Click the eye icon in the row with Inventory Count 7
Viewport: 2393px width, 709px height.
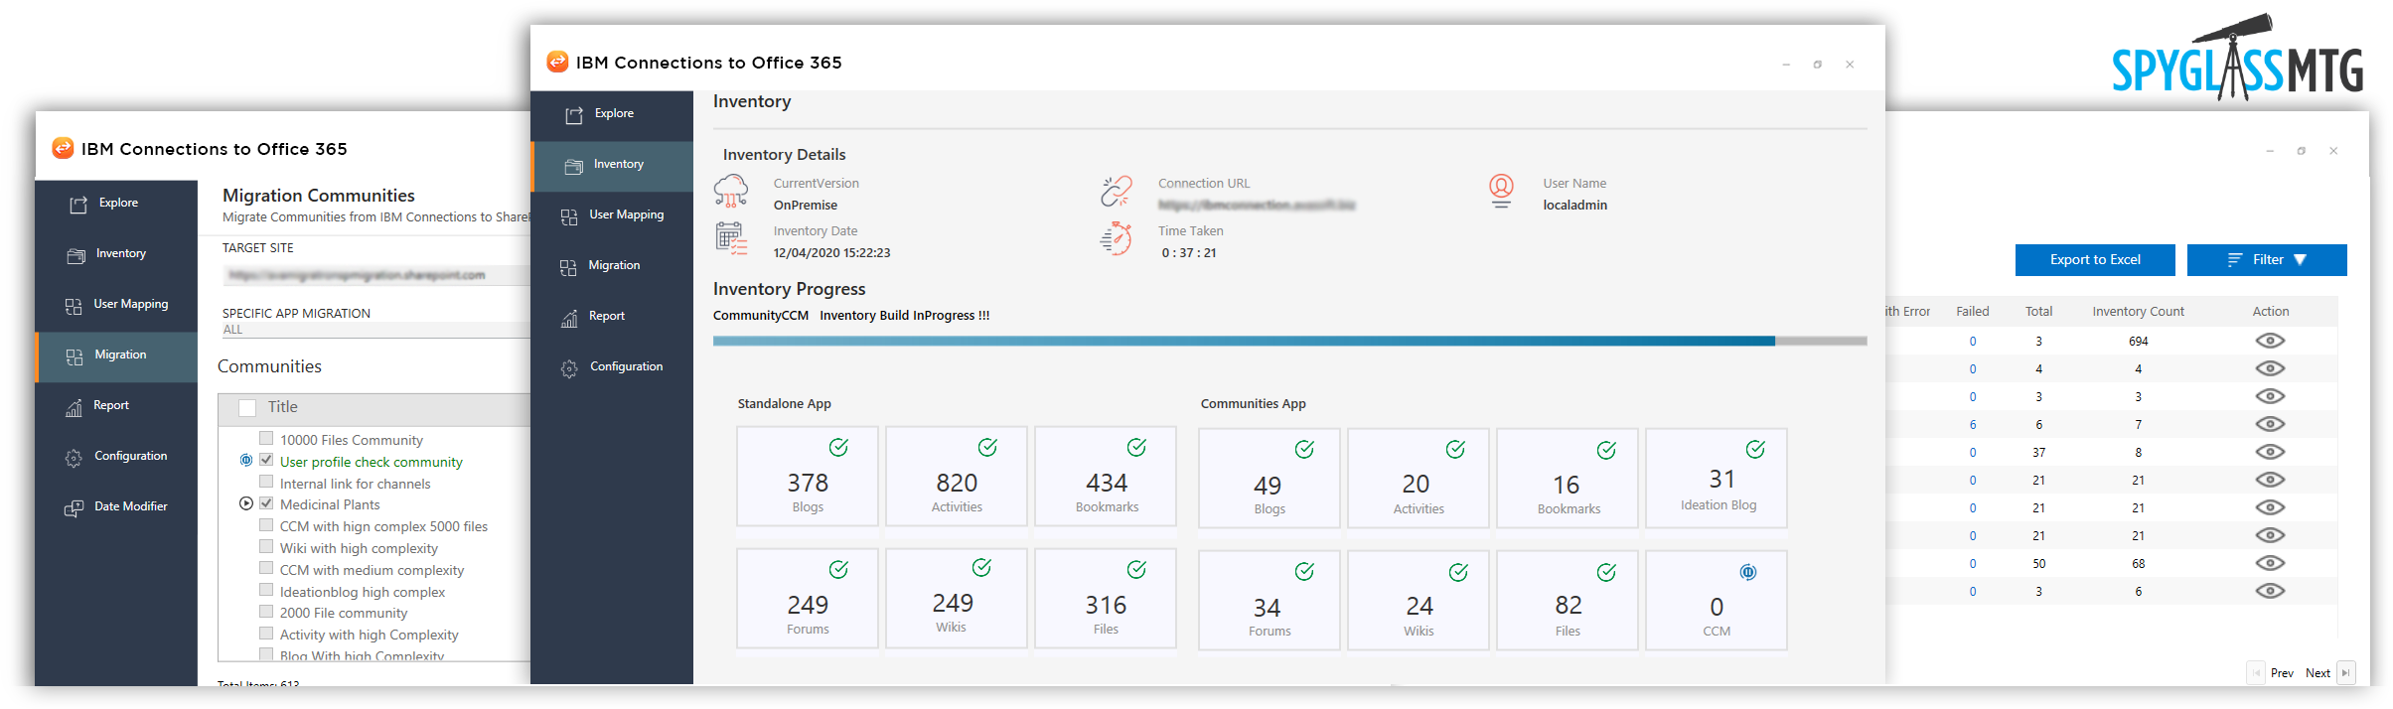point(2270,424)
